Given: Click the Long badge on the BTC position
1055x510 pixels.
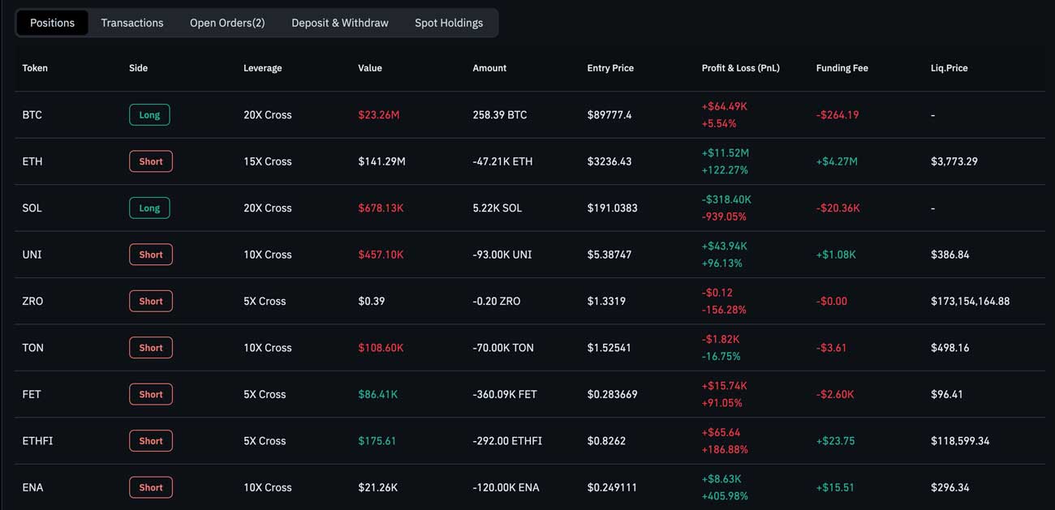Looking at the screenshot, I should coord(149,114).
